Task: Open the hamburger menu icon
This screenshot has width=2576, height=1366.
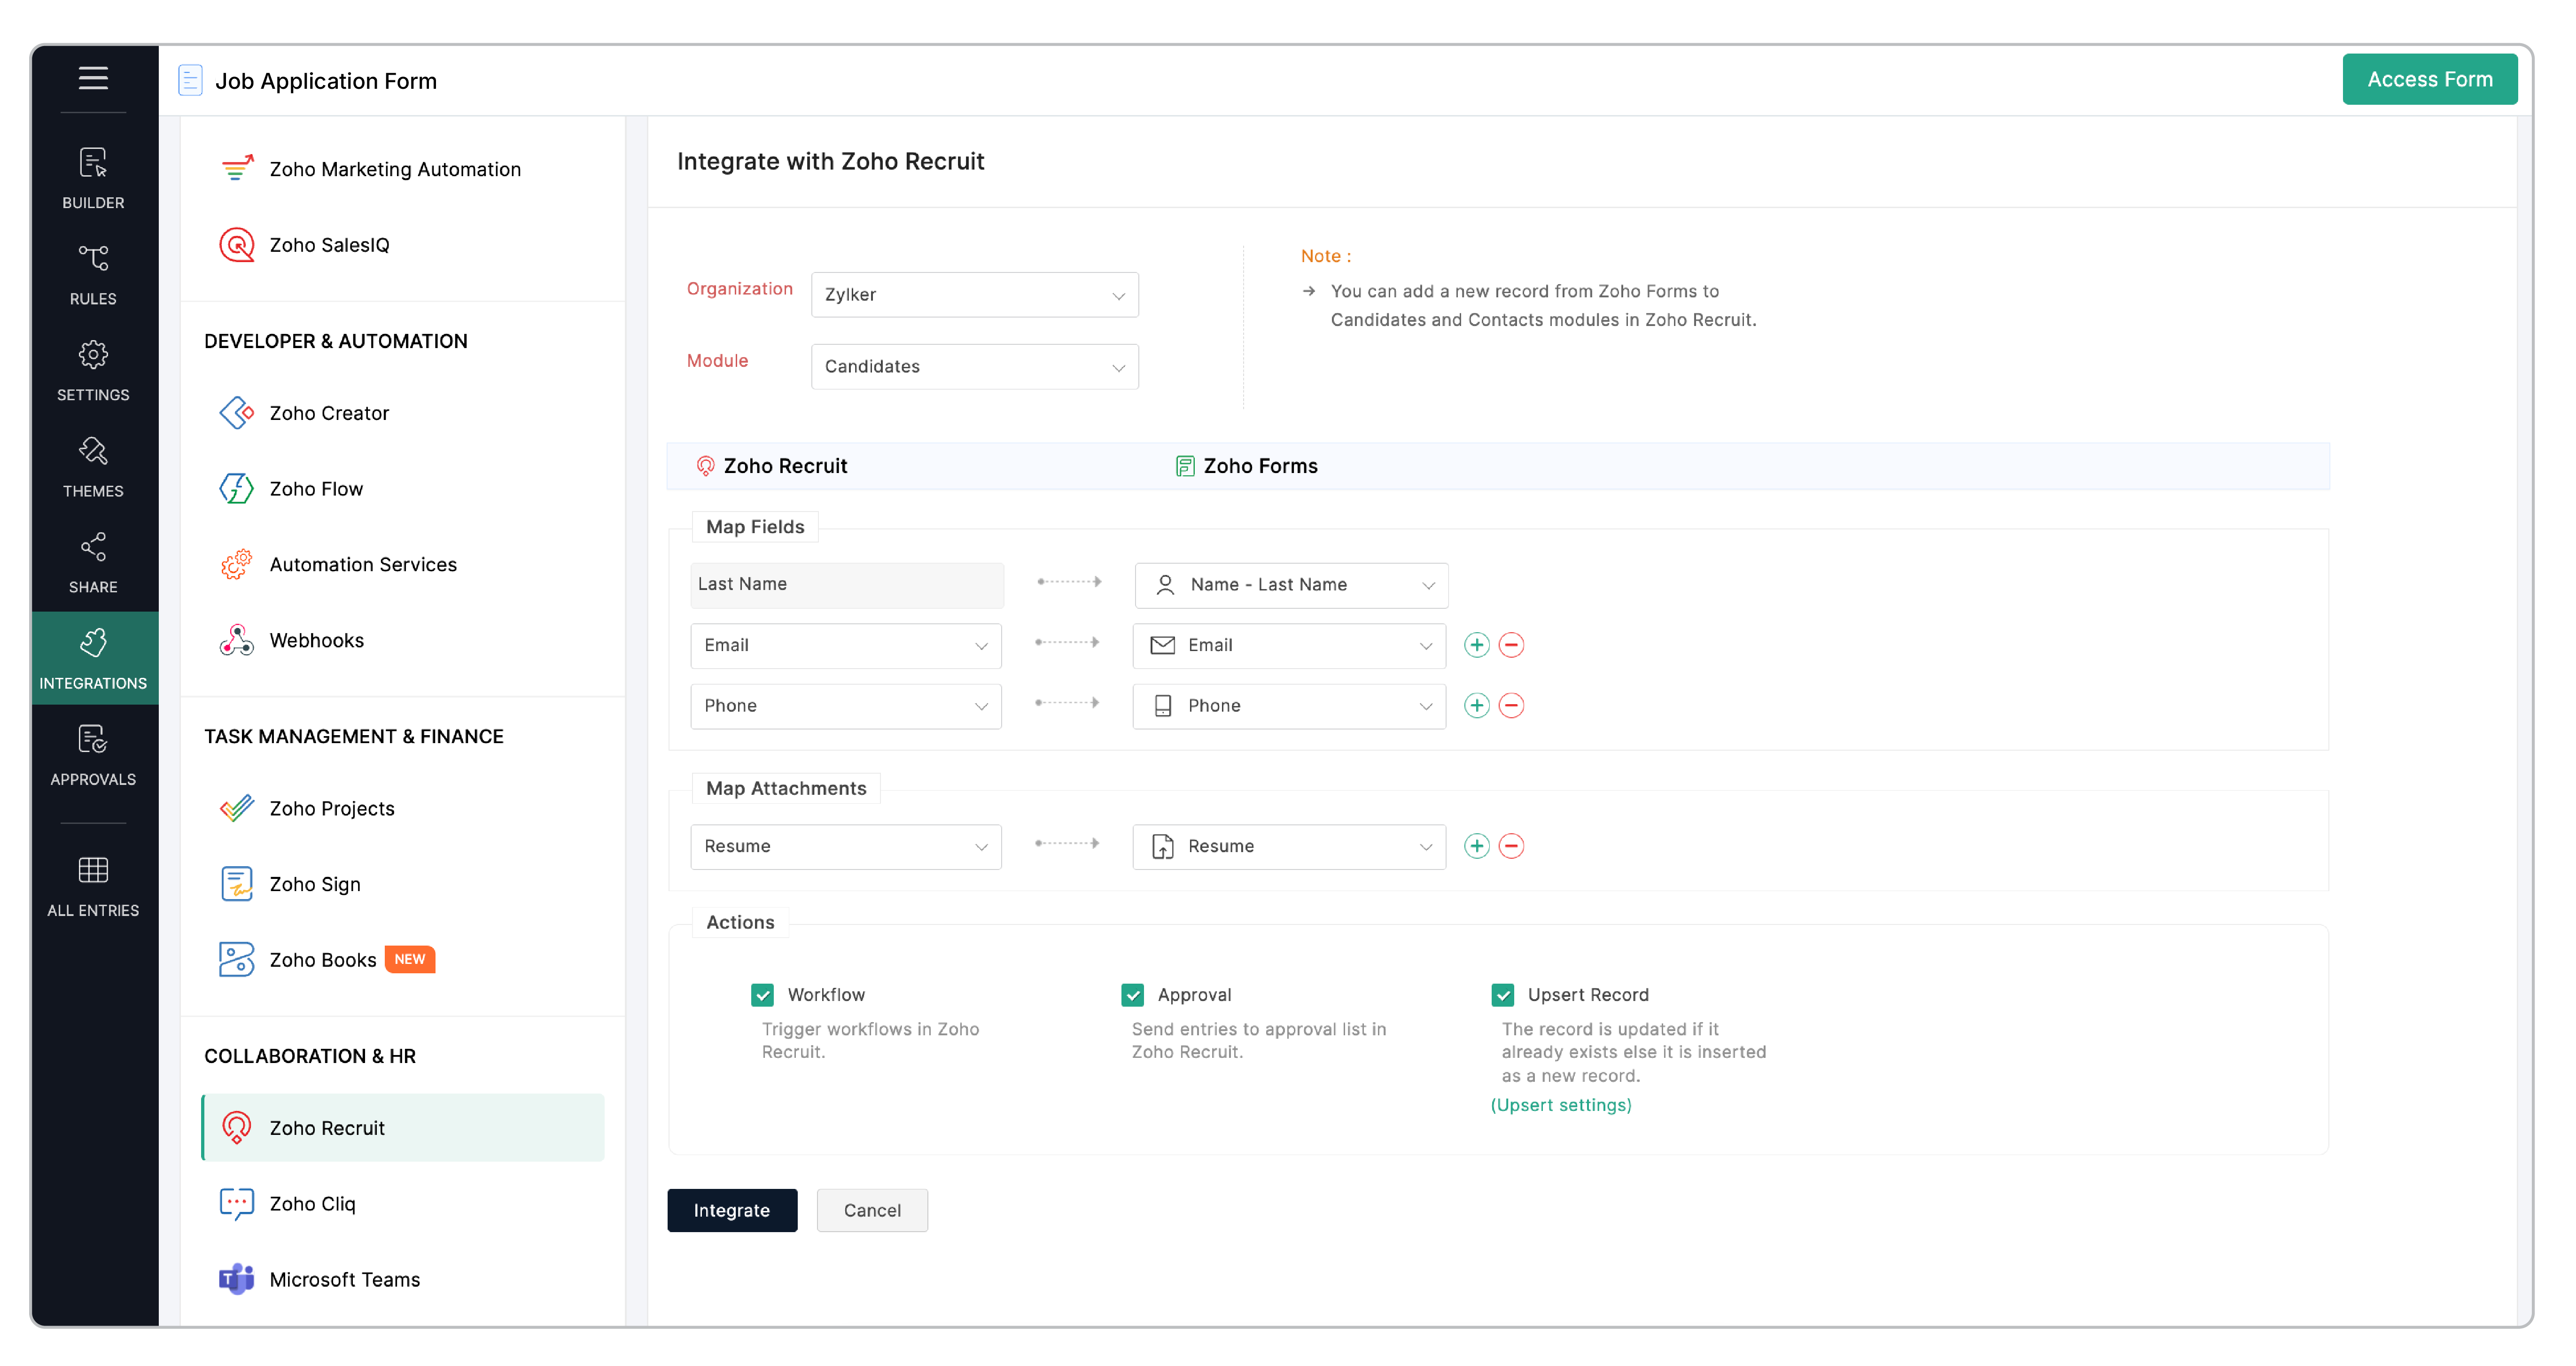Action: click(93, 78)
